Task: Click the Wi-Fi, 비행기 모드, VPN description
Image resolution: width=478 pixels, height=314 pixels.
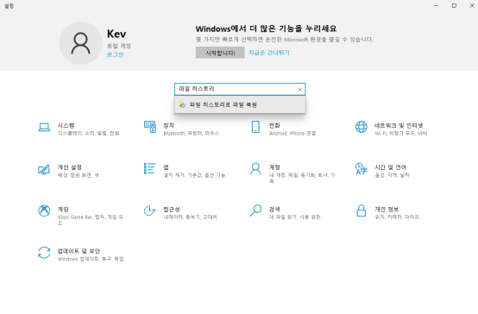Action: tap(401, 133)
